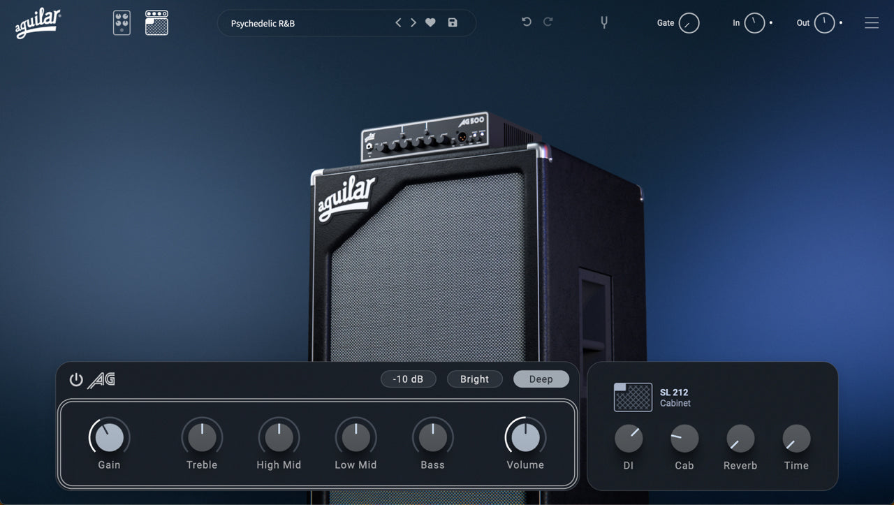Viewport: 894px width, 505px height.
Task: Redo the last change
Action: pos(548,22)
